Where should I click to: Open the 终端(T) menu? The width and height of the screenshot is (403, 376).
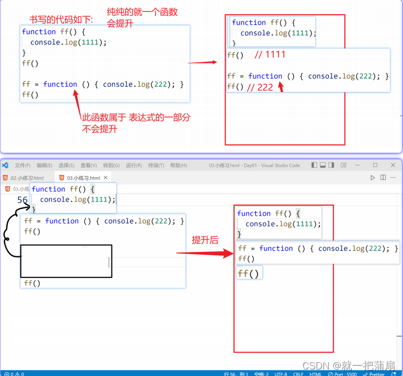pyautogui.click(x=156, y=165)
